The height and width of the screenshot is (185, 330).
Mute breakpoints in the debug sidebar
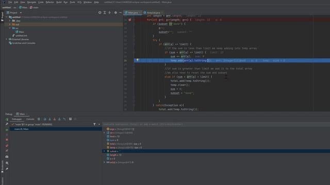pyautogui.click(x=7, y=151)
